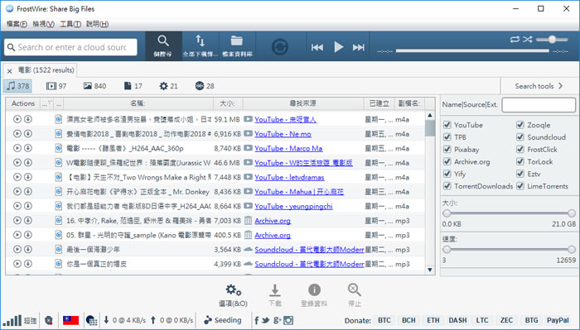Filter results by torrent icon showing 28
This screenshot has width=580, height=330.
pos(200,86)
